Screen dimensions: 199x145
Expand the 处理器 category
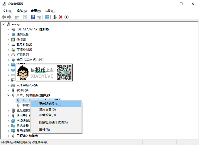[x=8, y=40]
